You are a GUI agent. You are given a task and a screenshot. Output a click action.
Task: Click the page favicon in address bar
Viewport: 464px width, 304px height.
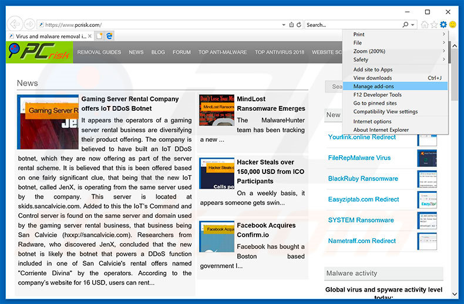pos(42,25)
